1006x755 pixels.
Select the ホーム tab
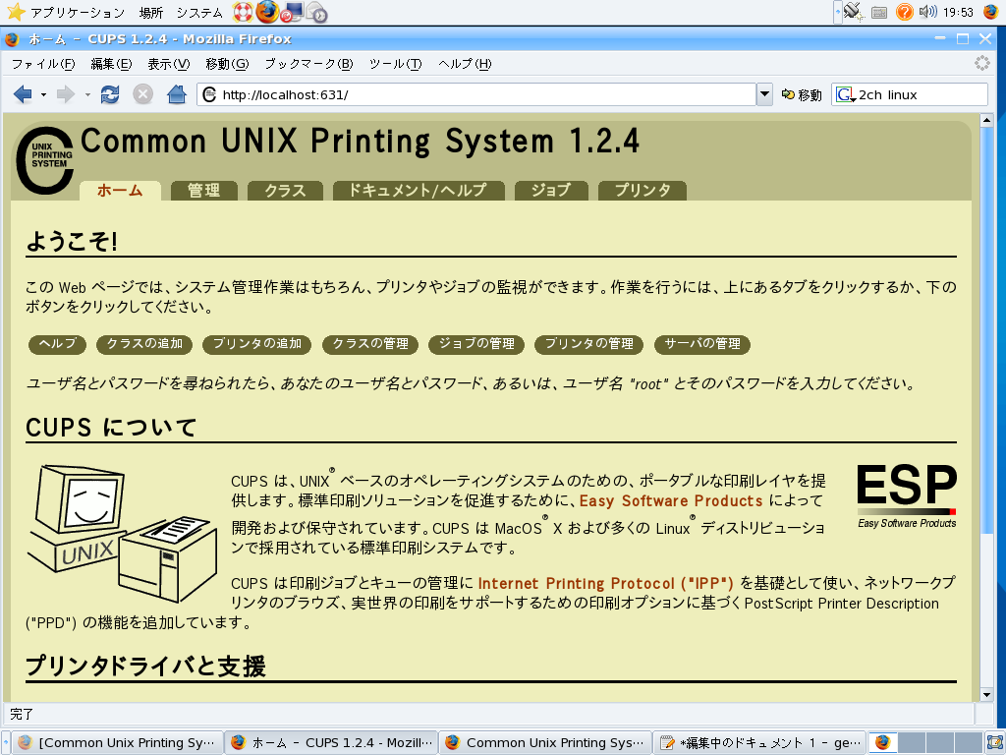[120, 191]
